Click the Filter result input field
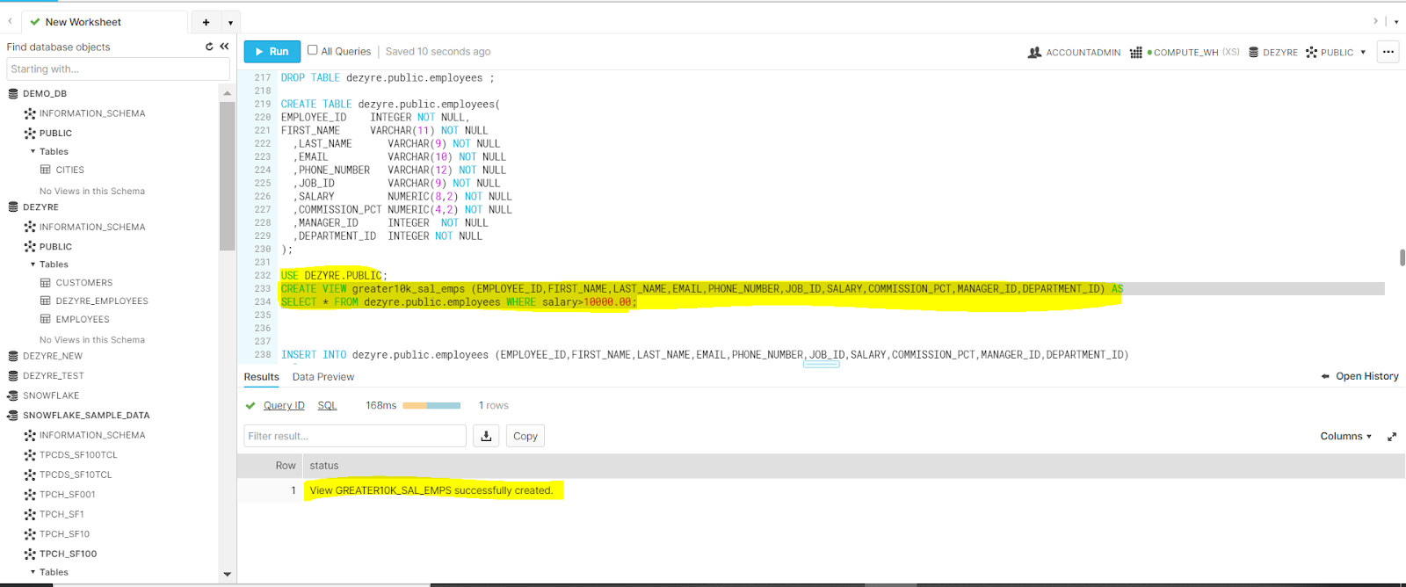This screenshot has width=1406, height=587. click(354, 436)
